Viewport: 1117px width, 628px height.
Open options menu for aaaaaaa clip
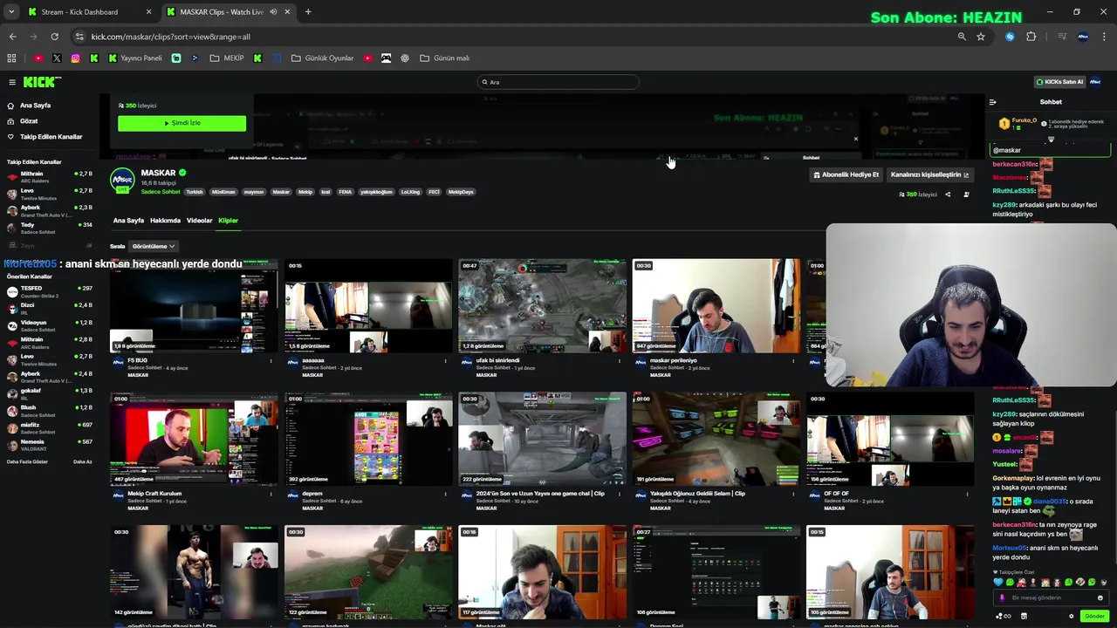445,360
